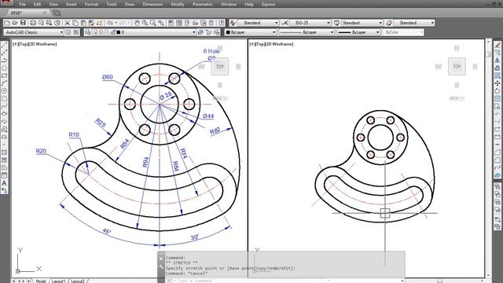Open the View menu

point(53,4)
